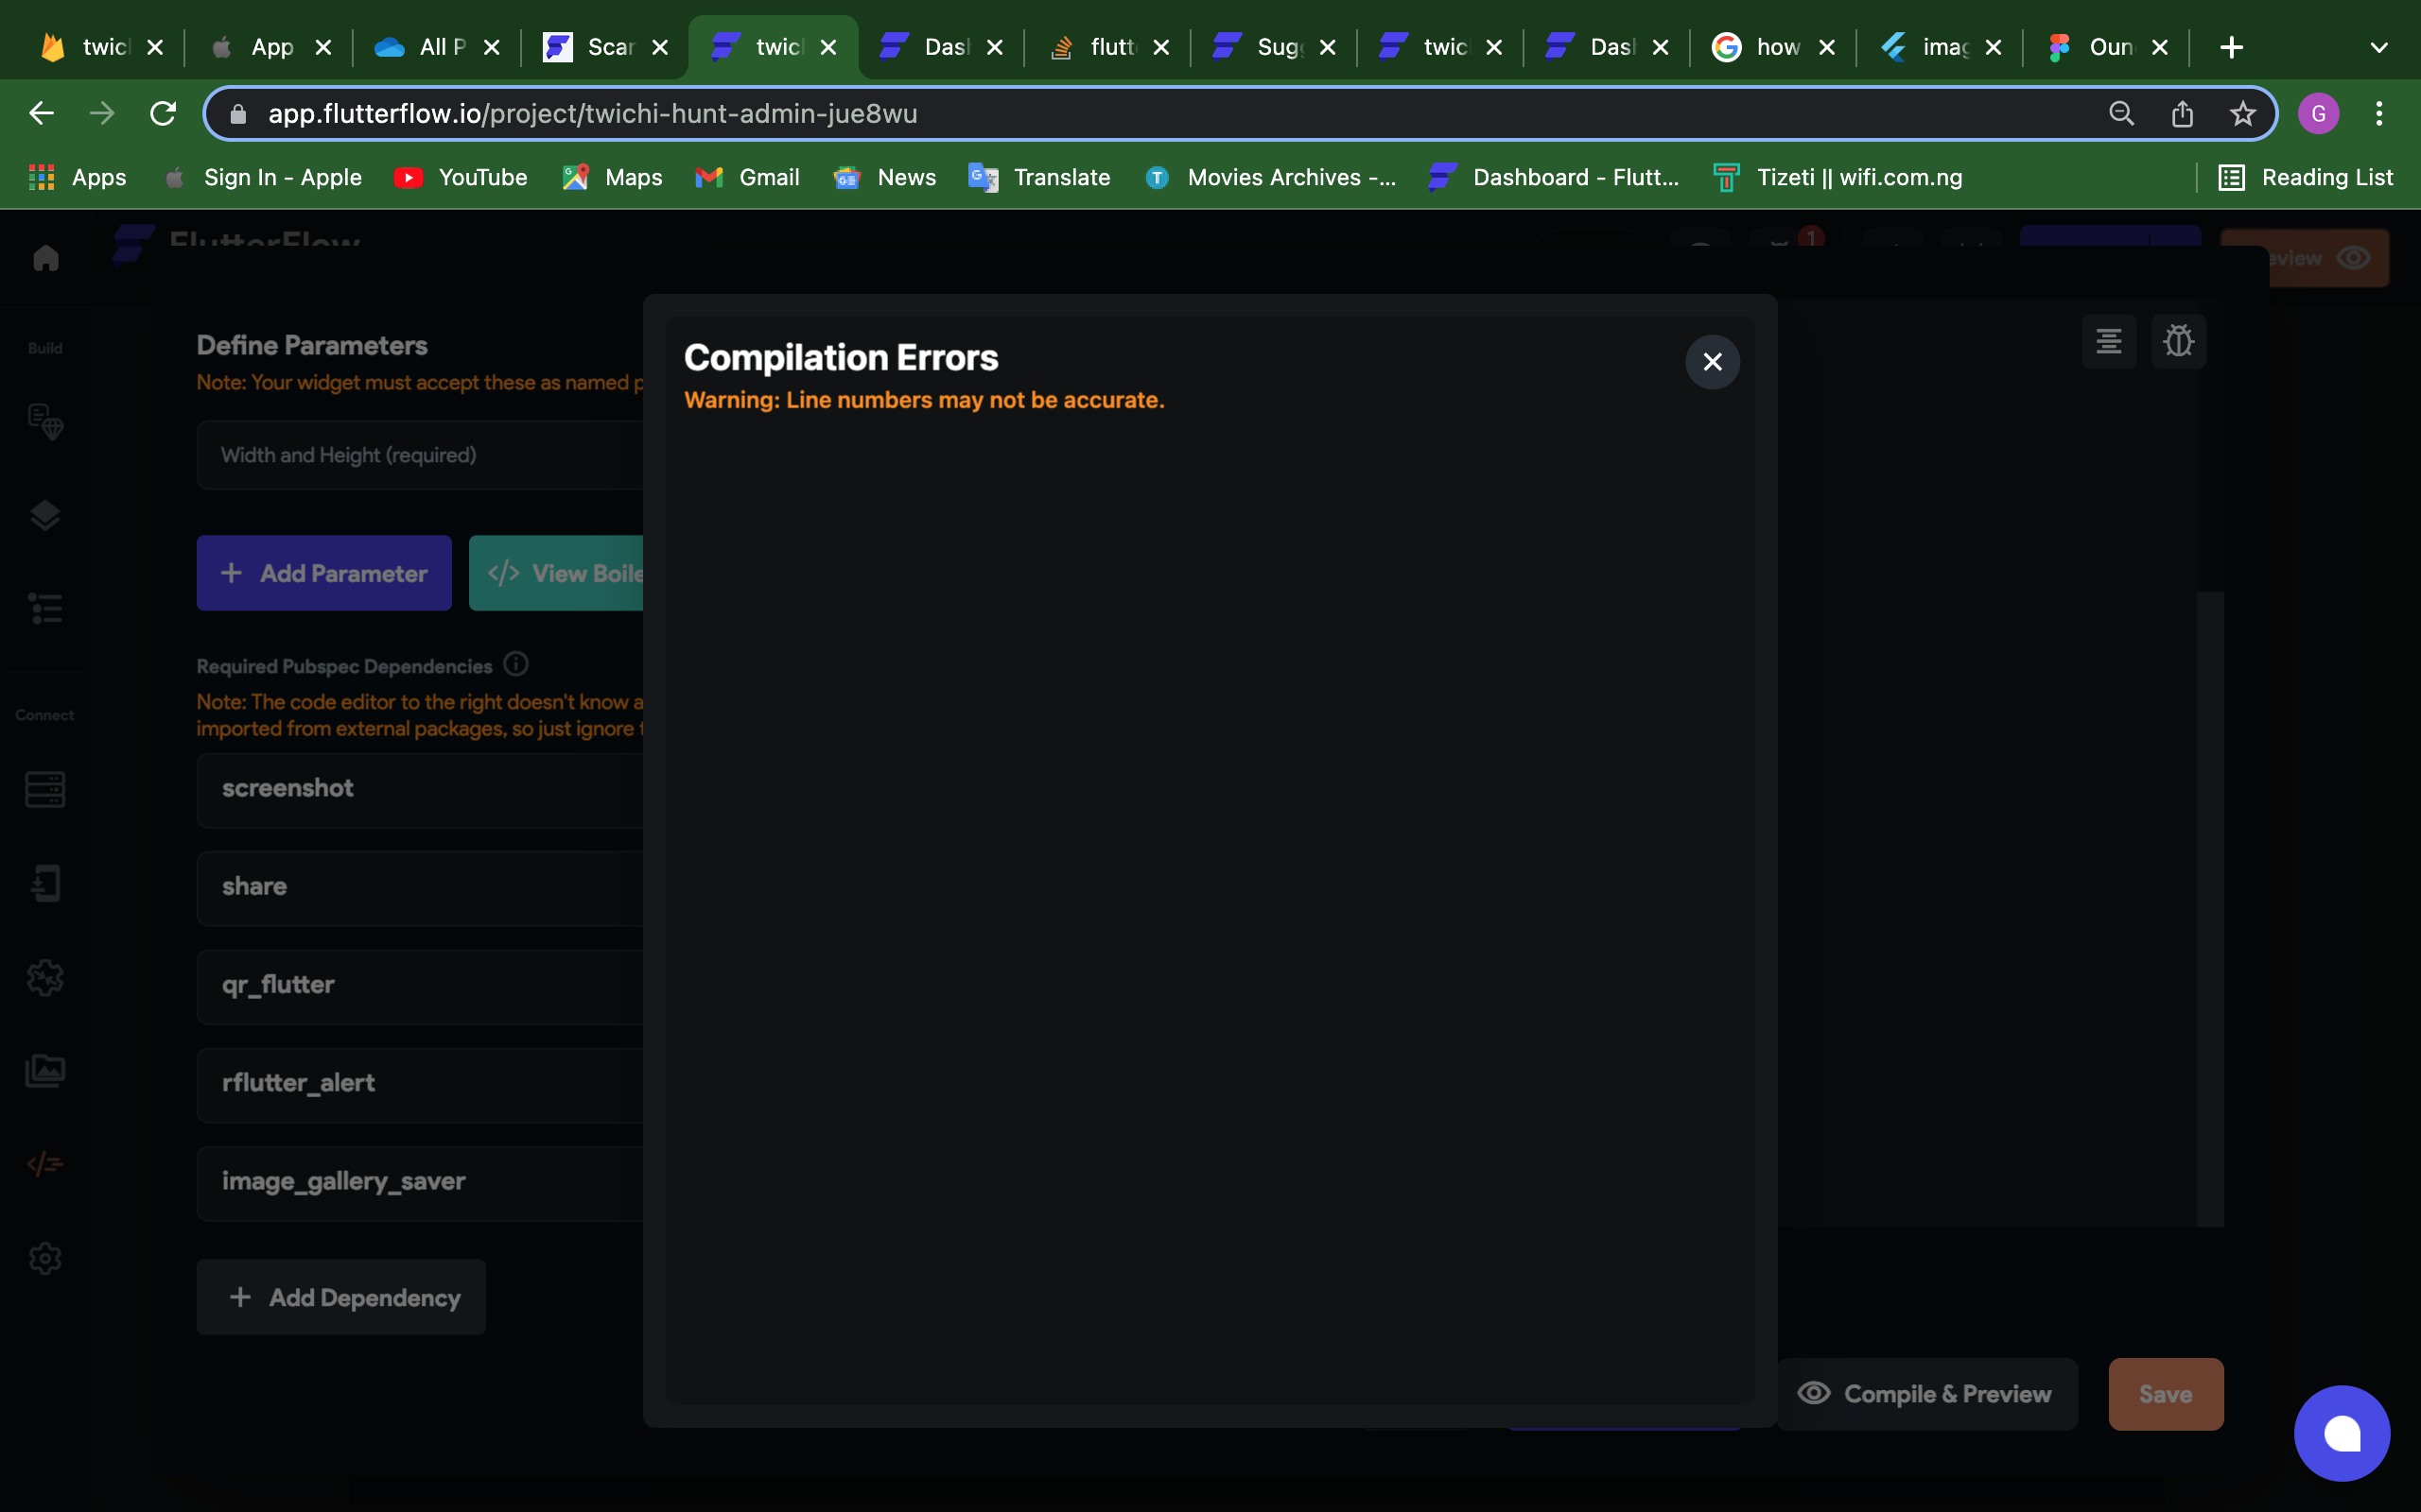Open the FlutterFlow home icon in sidebar
This screenshot has width=2421, height=1512.
pos(46,258)
